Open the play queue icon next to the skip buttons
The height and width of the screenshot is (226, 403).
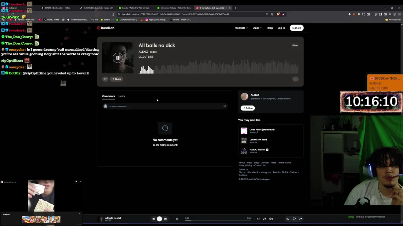point(177,219)
